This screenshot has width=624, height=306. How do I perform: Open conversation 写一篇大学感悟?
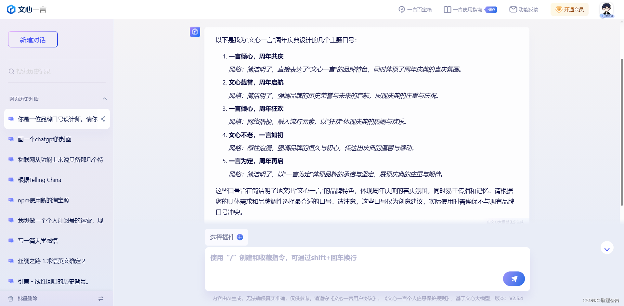(x=57, y=241)
